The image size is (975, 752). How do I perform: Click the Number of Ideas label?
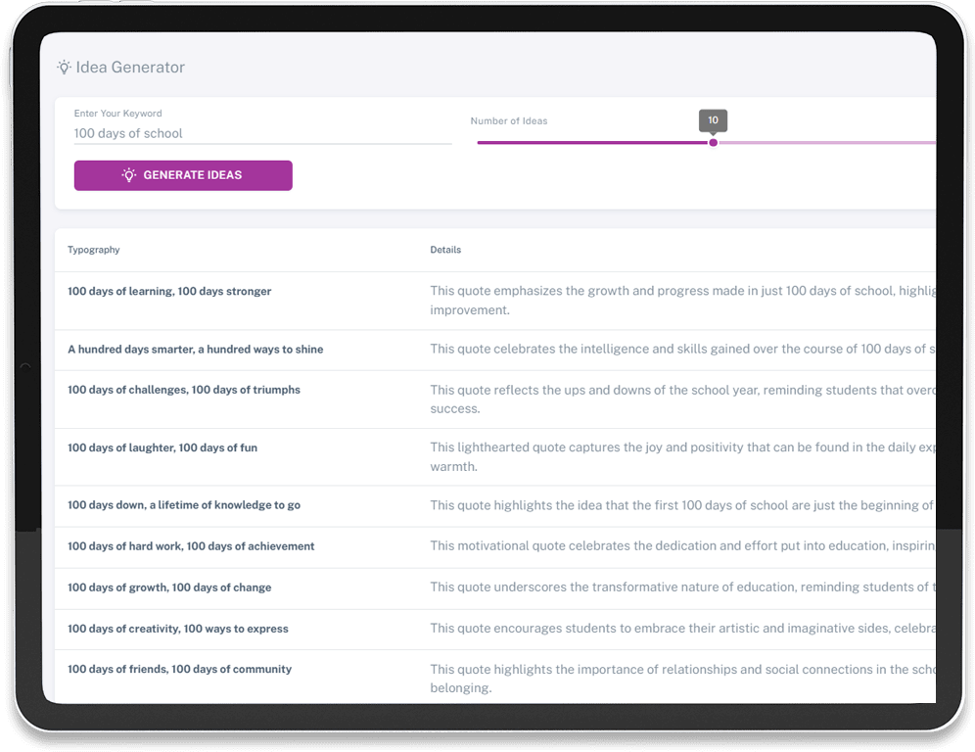point(509,121)
